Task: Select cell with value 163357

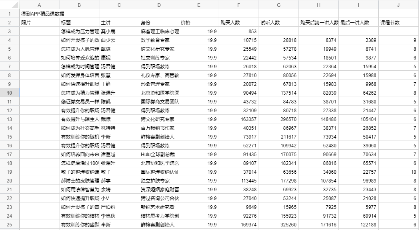Action: pos(239,119)
